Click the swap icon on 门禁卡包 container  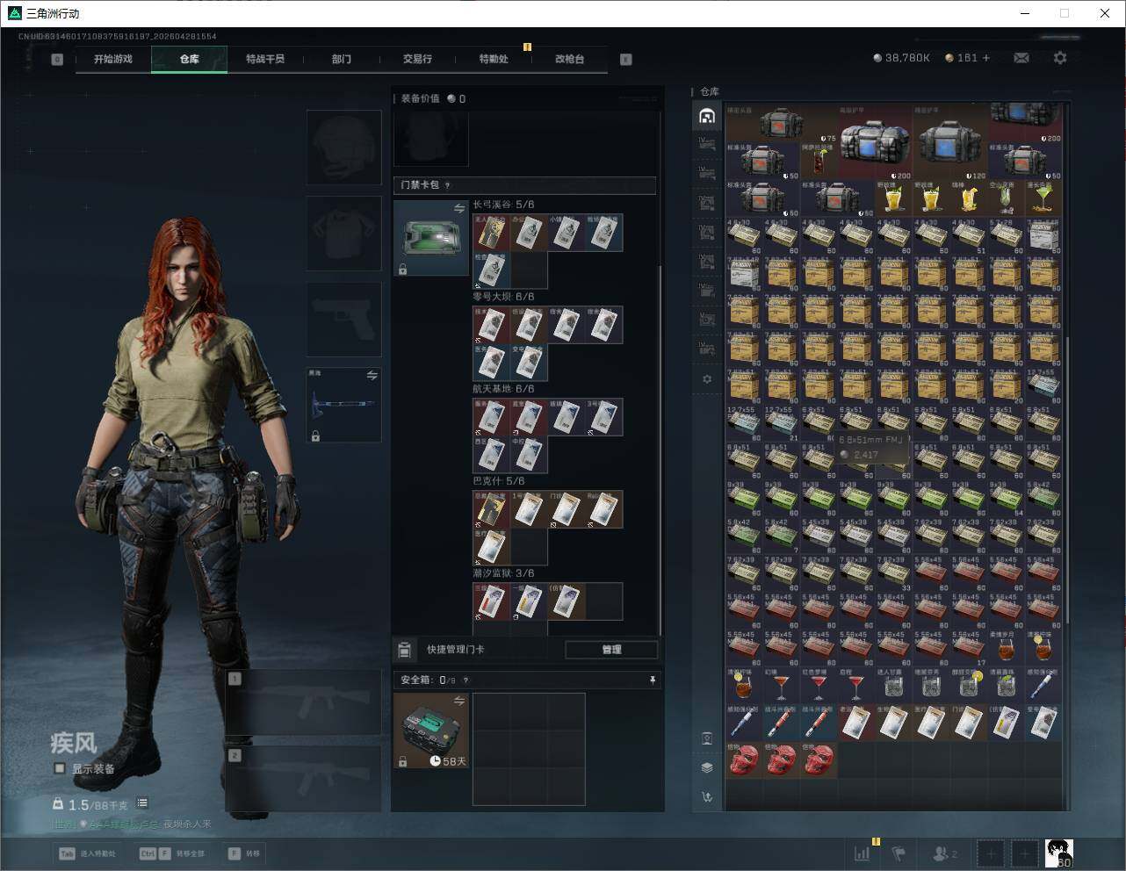click(x=459, y=208)
